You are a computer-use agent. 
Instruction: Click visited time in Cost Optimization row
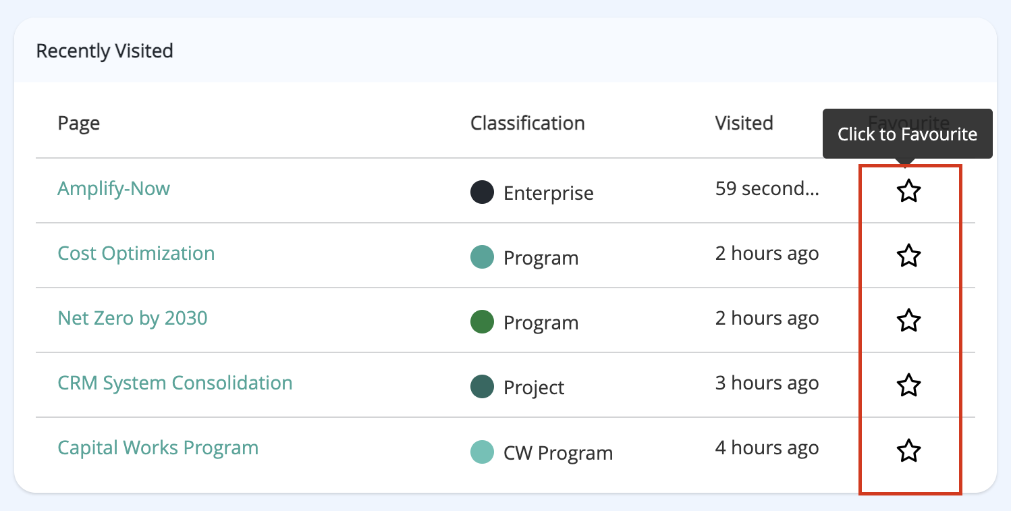pyautogui.click(x=767, y=253)
